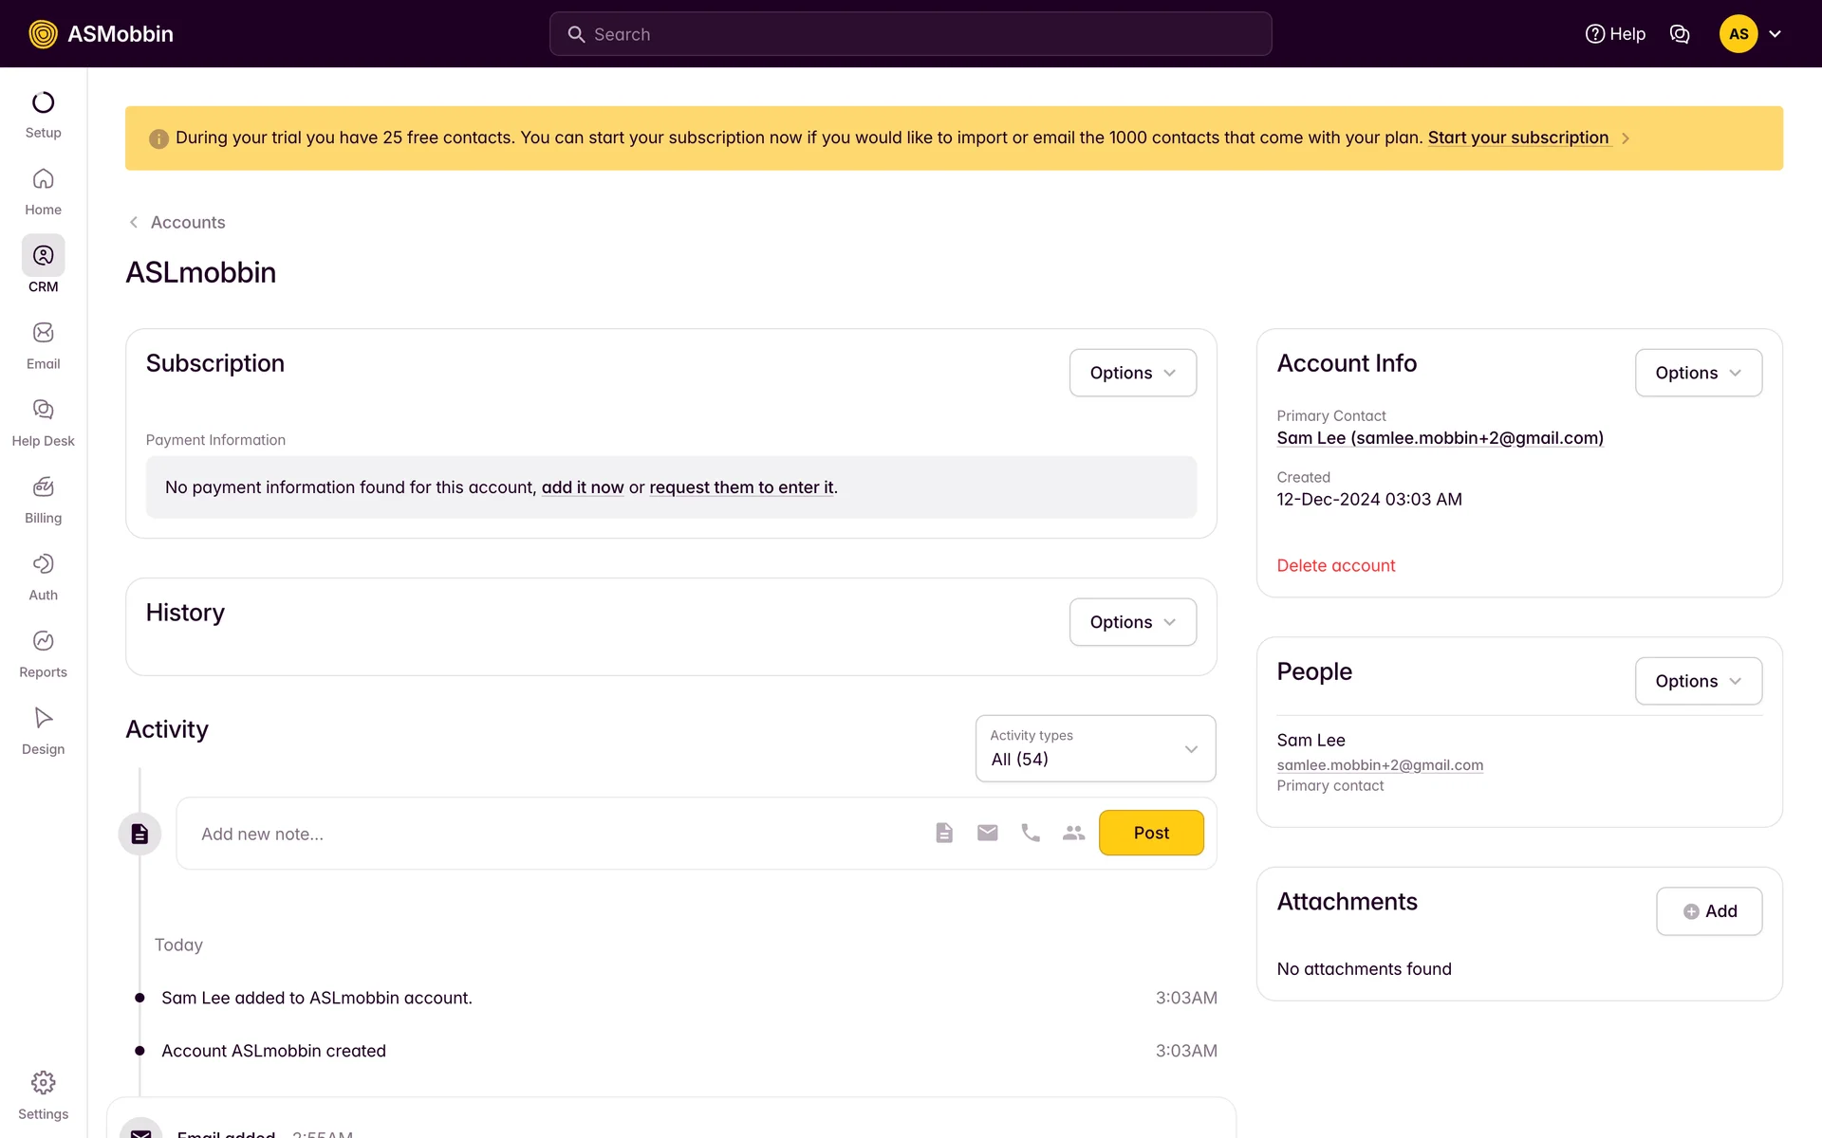Switch to the Email section
This screenshot has height=1138, width=1822.
pyautogui.click(x=43, y=333)
